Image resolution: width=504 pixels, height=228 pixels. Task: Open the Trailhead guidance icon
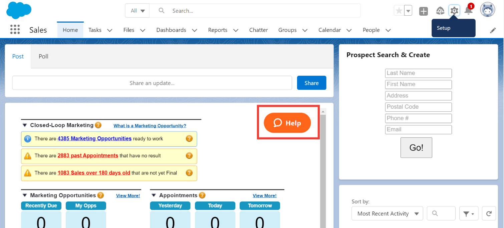pyautogui.click(x=440, y=11)
